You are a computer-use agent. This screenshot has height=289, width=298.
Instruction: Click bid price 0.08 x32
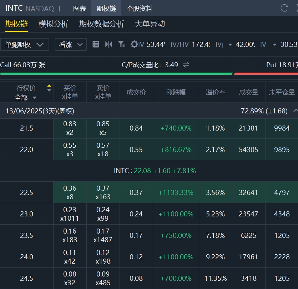tap(70, 278)
